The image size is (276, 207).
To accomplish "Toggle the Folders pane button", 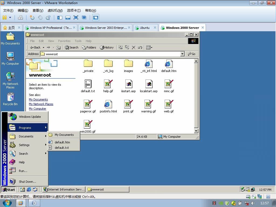I will (89, 47).
